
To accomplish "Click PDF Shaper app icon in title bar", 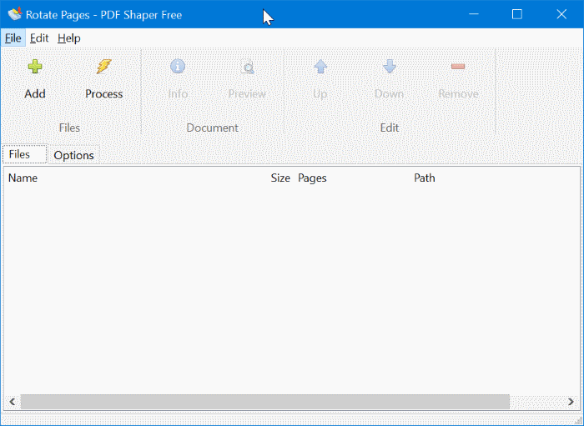I will (x=15, y=14).
